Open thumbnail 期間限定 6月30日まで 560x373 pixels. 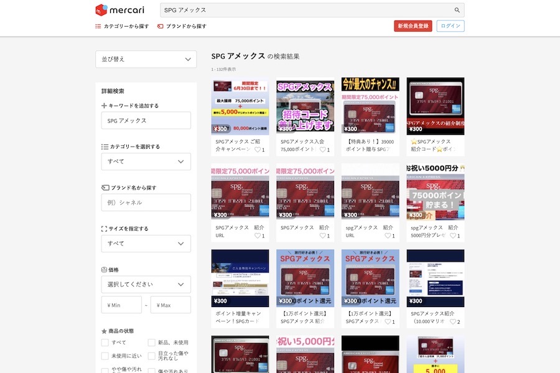pos(240,106)
